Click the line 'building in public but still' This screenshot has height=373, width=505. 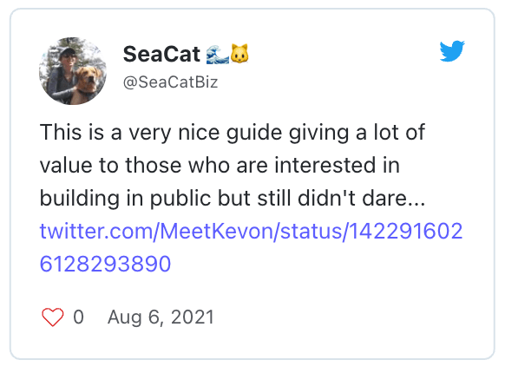click(x=233, y=198)
